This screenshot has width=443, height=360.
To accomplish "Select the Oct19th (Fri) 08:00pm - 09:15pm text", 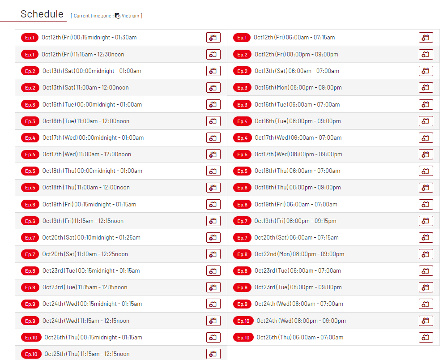I will click(x=295, y=221).
